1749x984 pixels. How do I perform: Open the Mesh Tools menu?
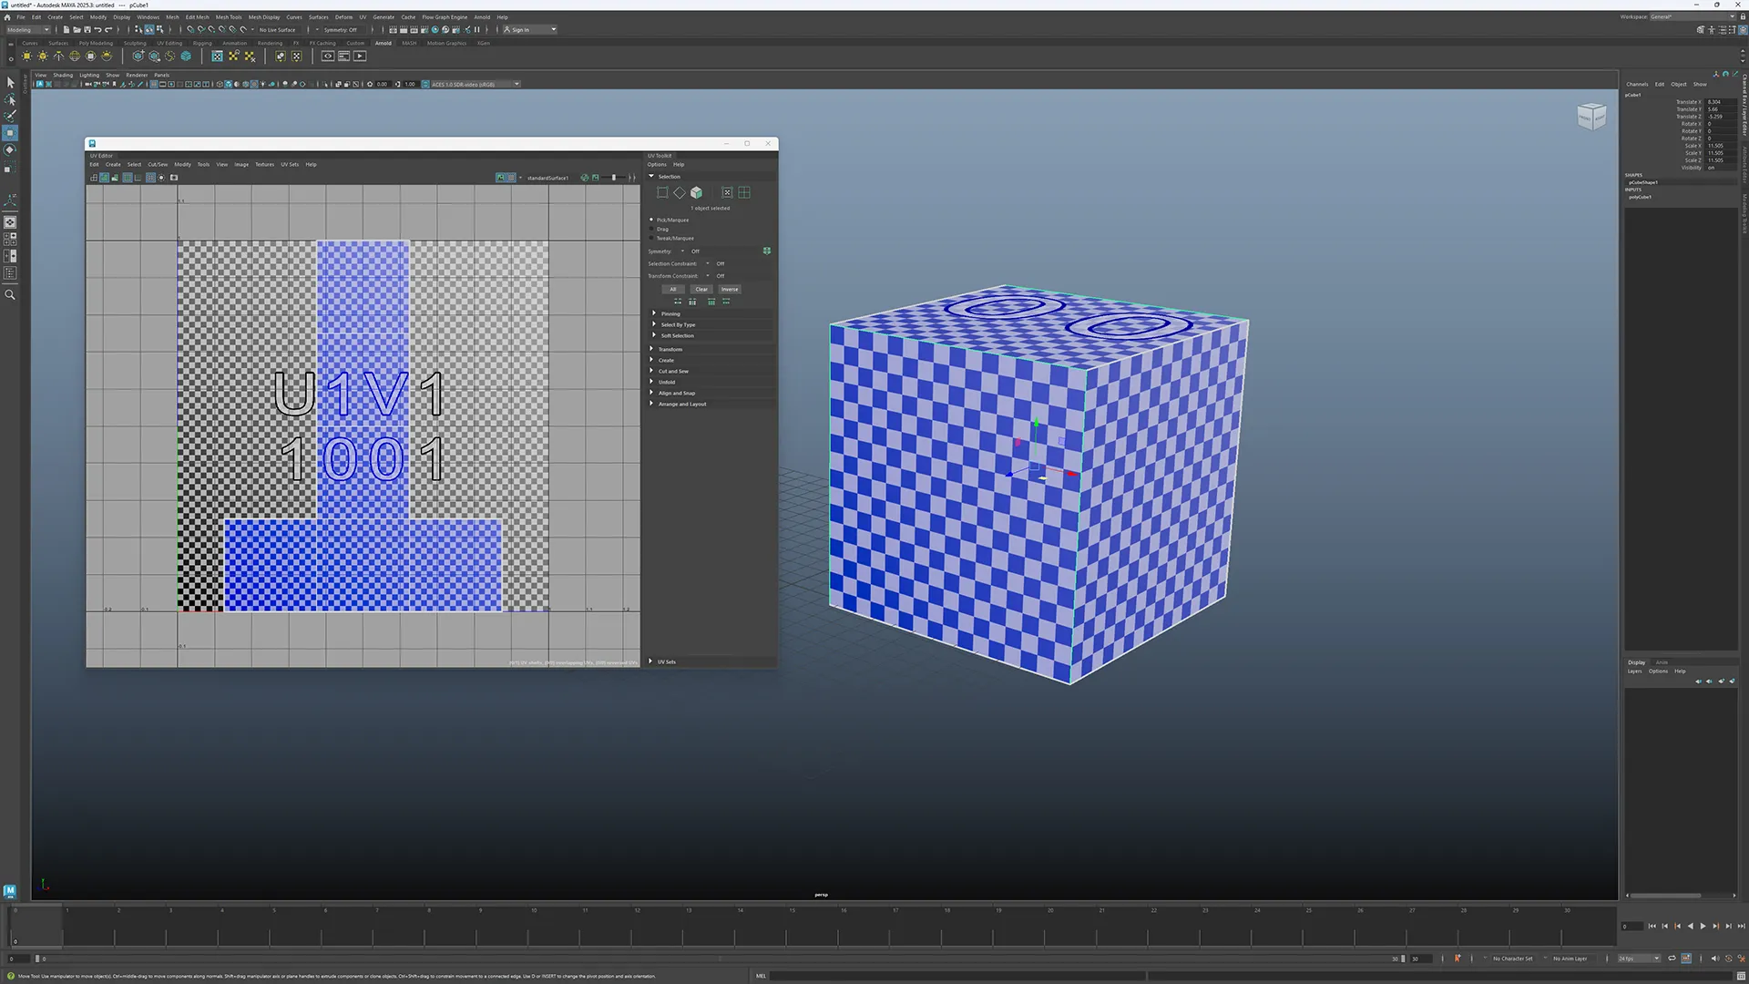[x=229, y=17]
